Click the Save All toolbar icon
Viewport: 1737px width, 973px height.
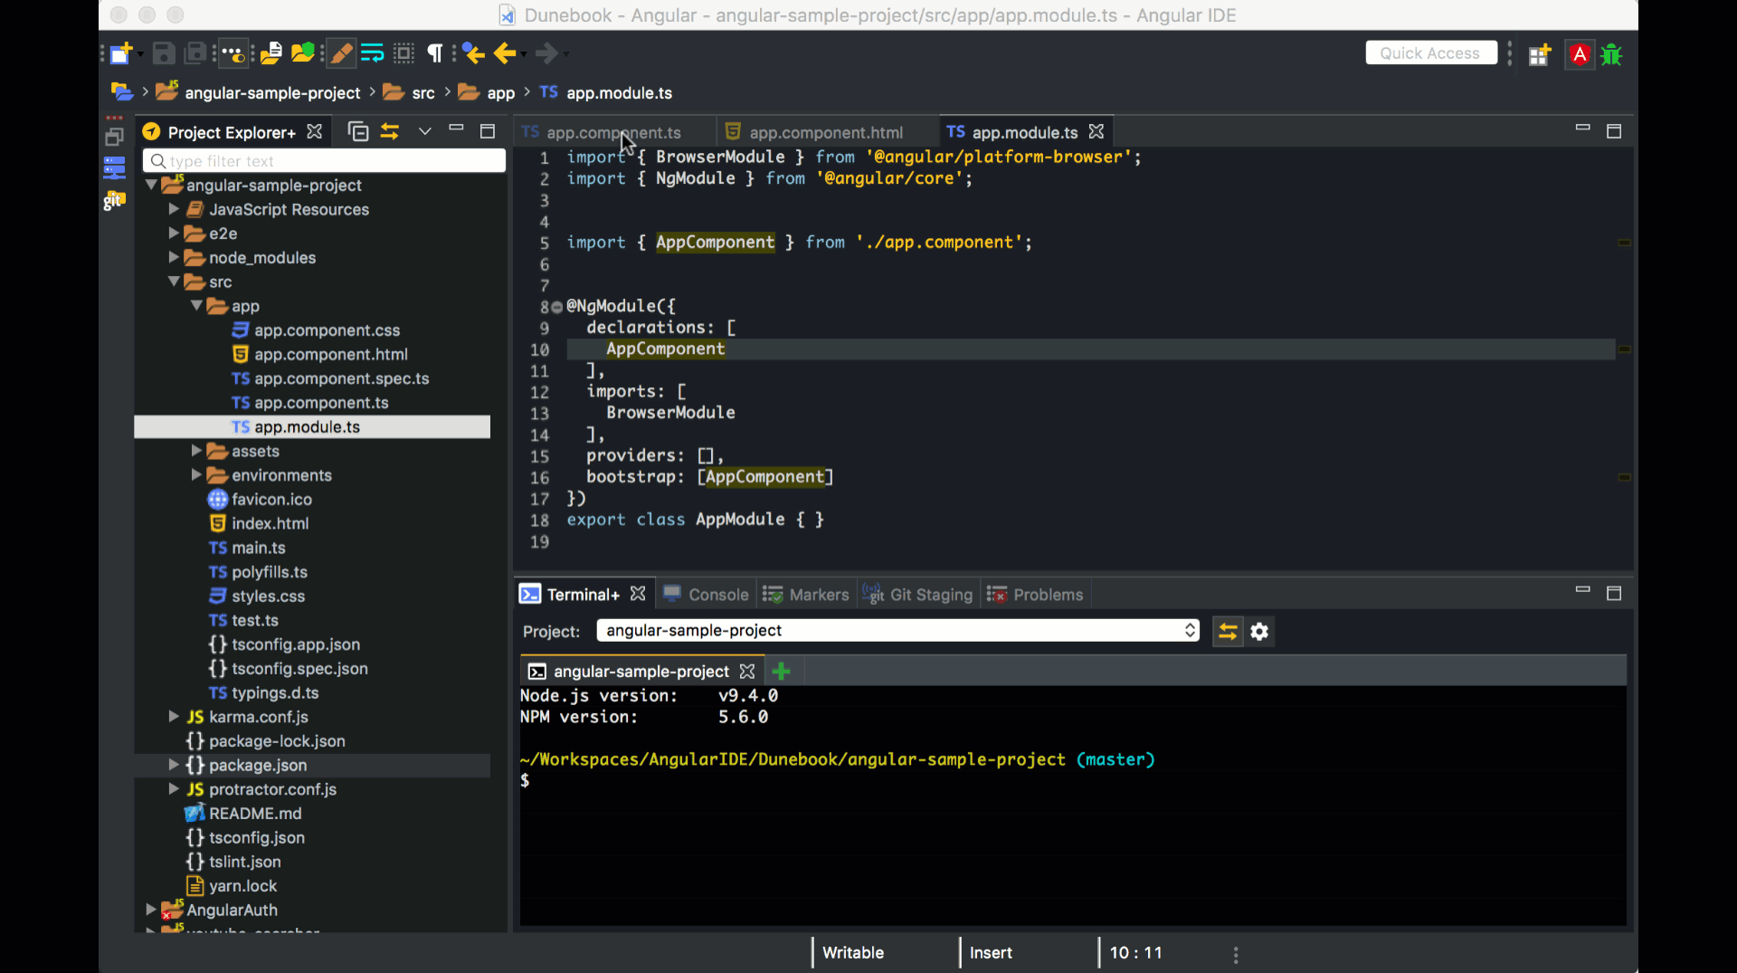(x=195, y=54)
